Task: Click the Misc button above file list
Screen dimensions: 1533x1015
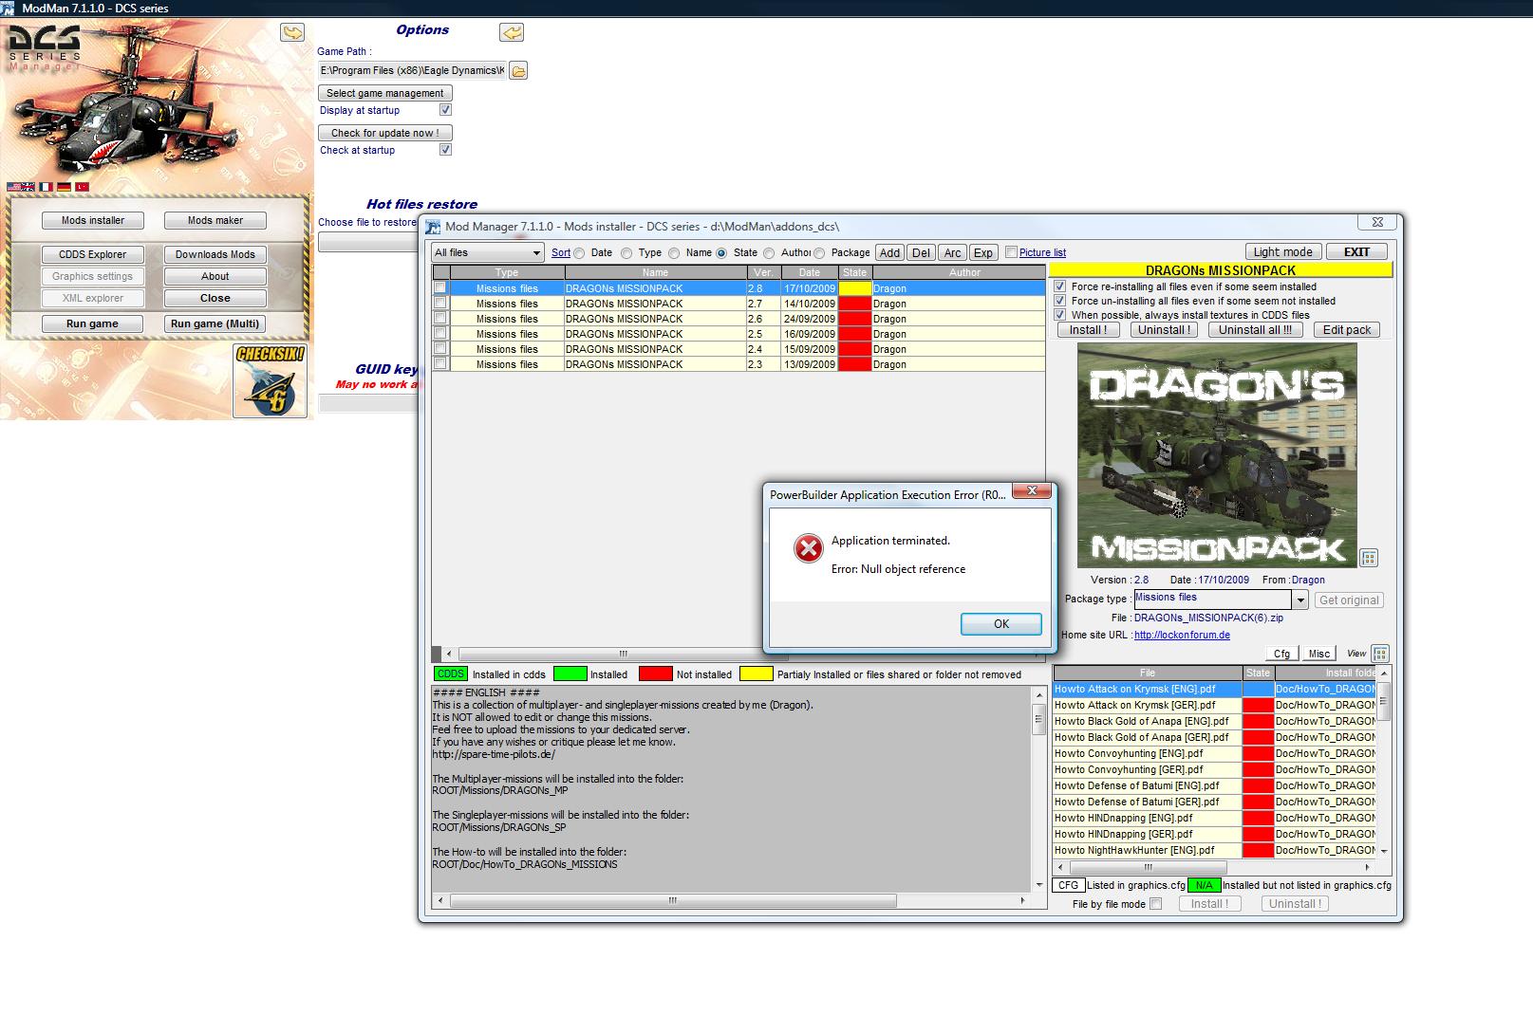Action: [x=1319, y=654]
